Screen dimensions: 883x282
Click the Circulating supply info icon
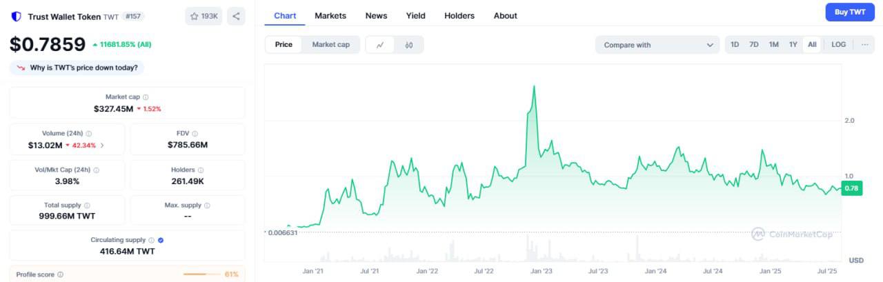(152, 240)
